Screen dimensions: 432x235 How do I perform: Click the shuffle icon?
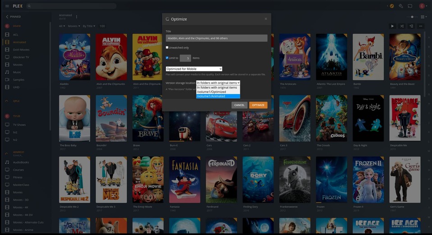402,26
